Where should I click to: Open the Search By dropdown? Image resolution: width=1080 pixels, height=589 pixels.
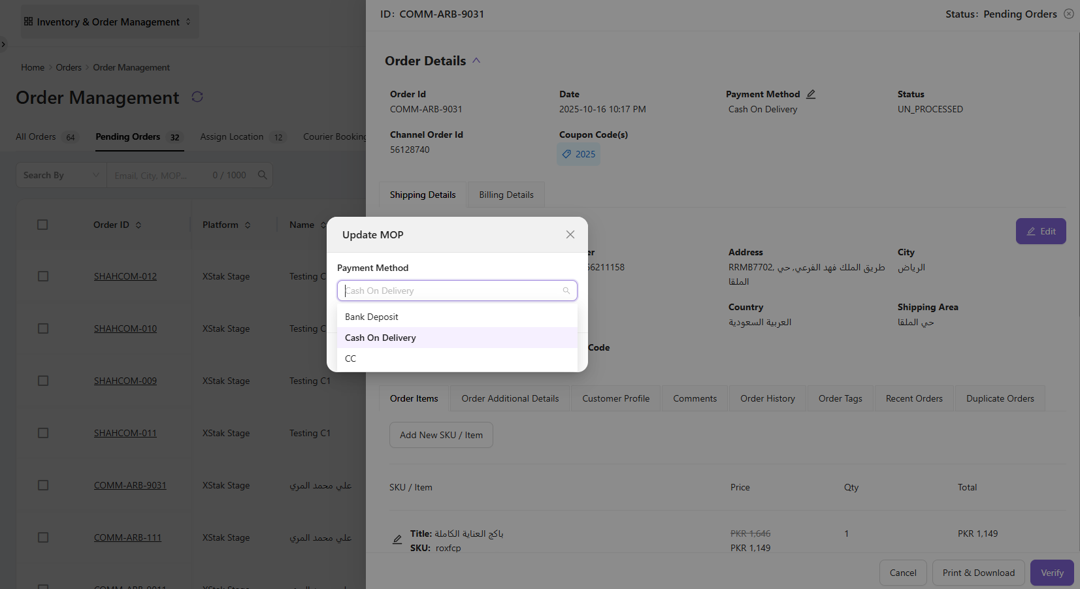(x=61, y=175)
